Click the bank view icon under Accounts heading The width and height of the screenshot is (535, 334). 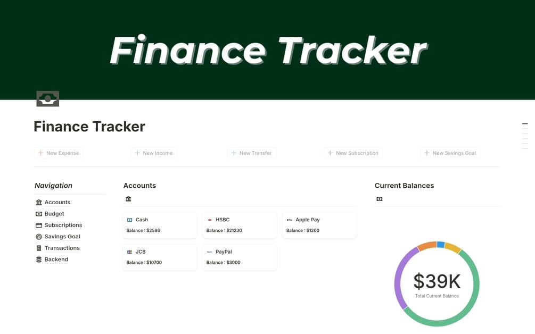pos(128,199)
